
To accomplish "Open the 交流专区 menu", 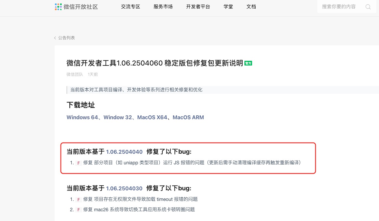I will point(130,7).
